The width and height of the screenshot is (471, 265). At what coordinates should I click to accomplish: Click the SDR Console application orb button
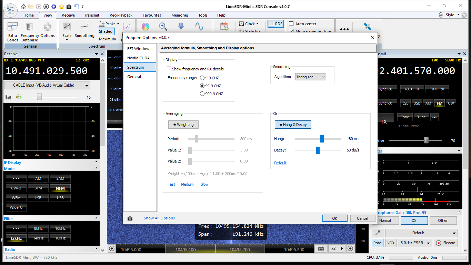click(x=10, y=10)
